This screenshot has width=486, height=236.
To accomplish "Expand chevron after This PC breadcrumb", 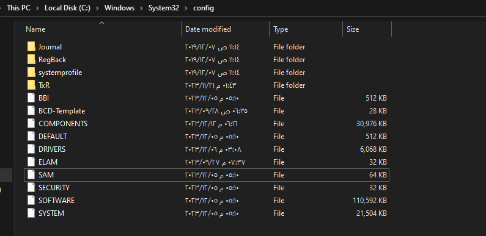I will click(37, 9).
